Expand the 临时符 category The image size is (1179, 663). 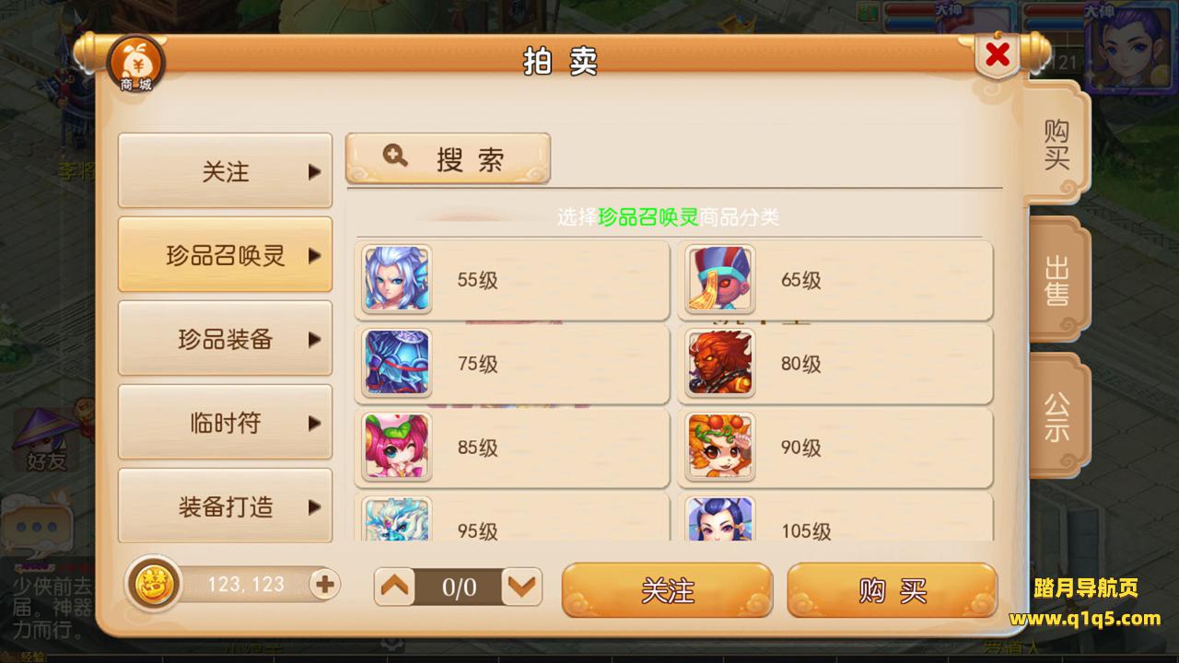225,423
